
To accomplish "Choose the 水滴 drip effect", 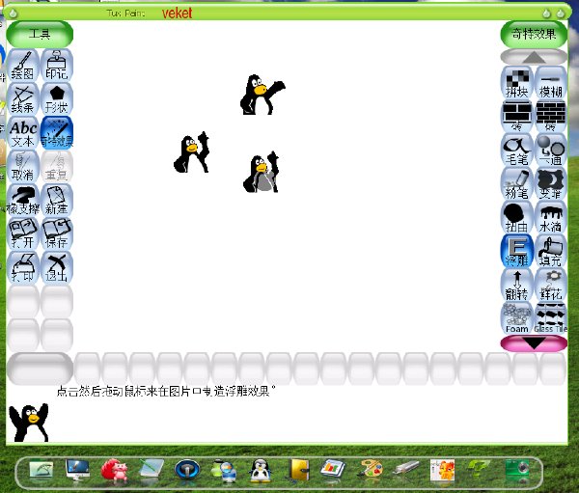I will pos(551,217).
